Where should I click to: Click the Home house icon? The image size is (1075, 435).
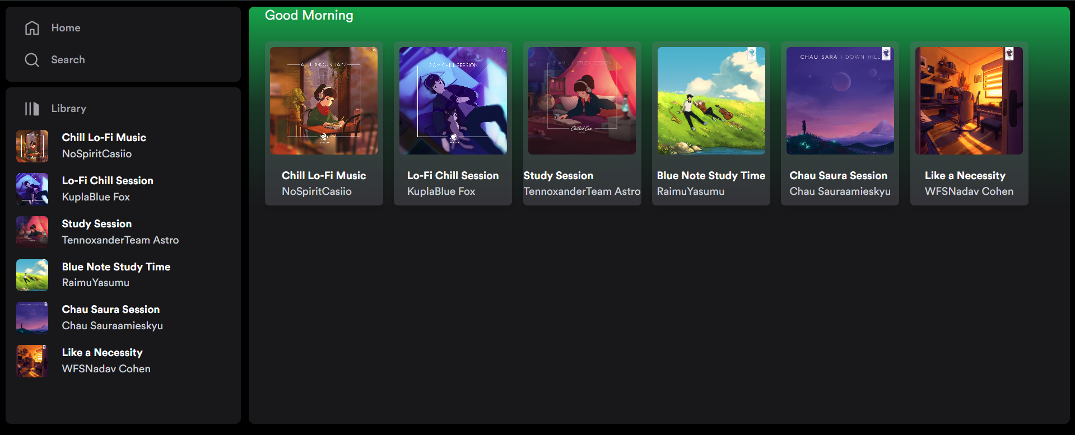pyautogui.click(x=32, y=28)
